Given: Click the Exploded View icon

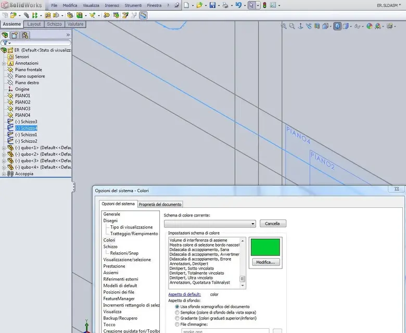Looking at the screenshot, I should pos(125,16).
